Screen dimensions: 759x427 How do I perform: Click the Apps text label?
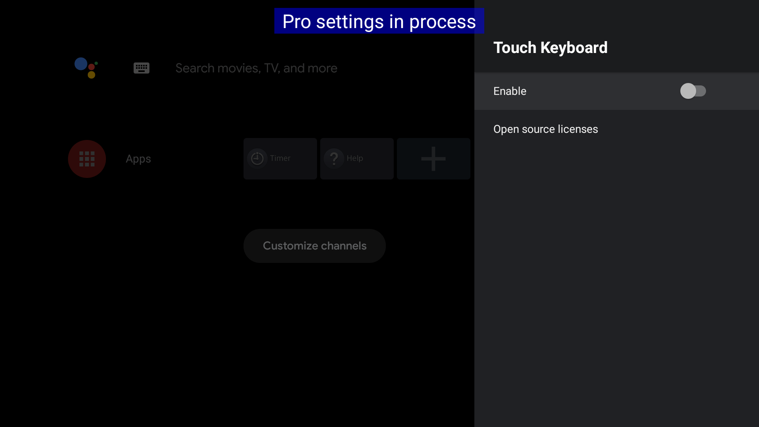[x=138, y=159]
